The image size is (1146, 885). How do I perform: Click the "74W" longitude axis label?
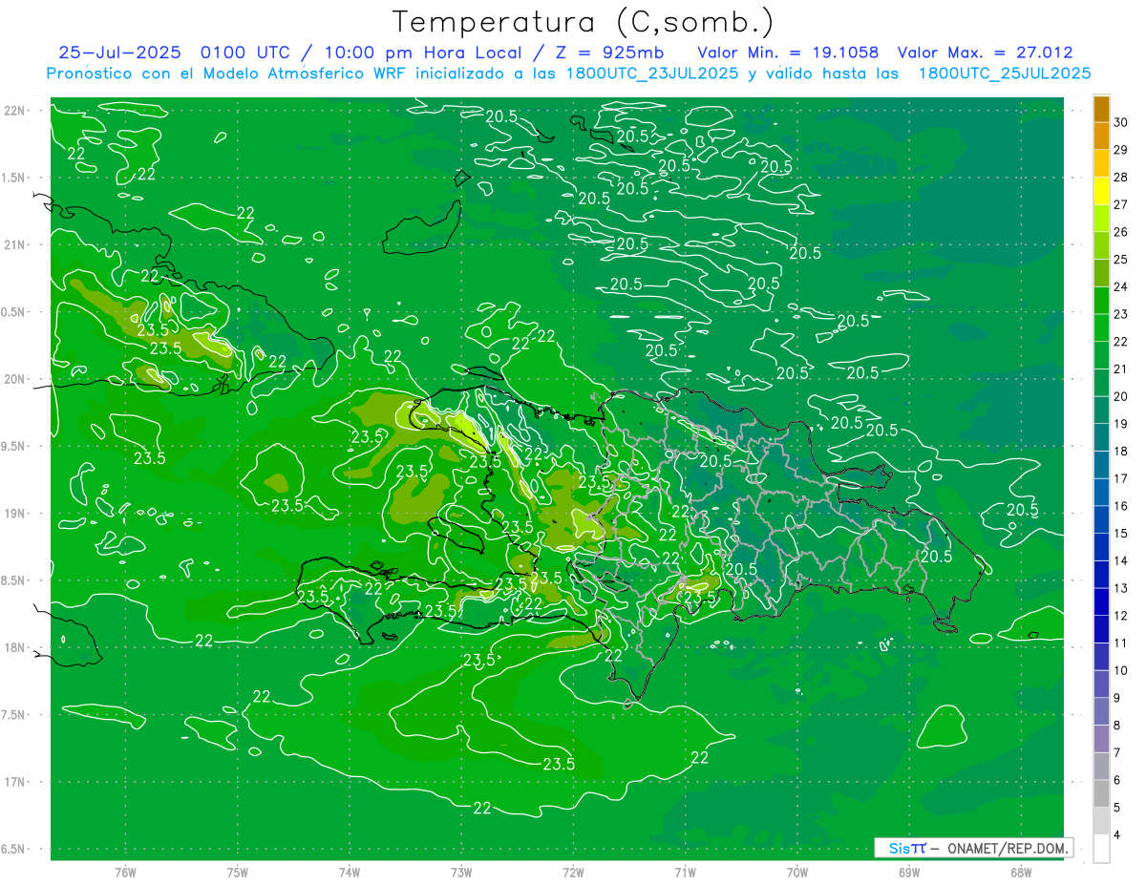(349, 873)
